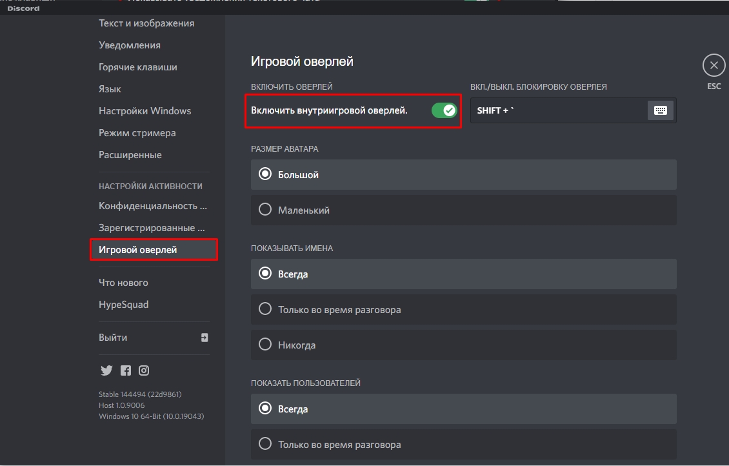Choose Только во время разговора under Показывать имена
Screen dimensions: 729x466
[464, 309]
